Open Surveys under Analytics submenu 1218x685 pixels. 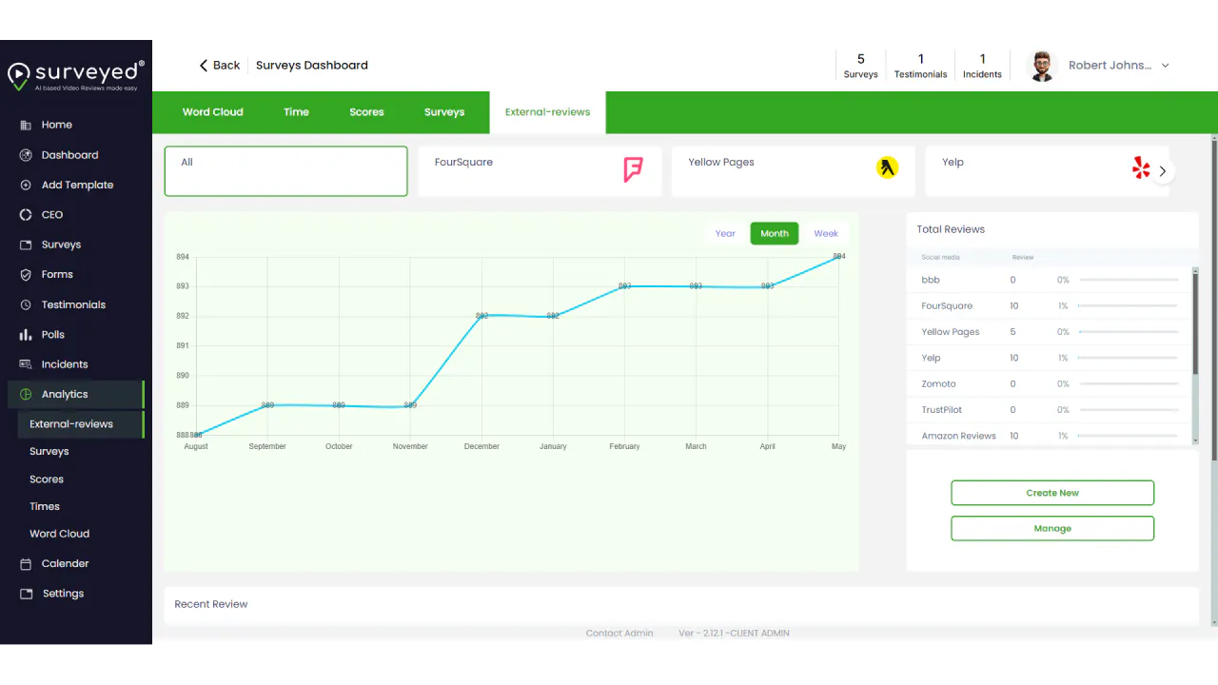pos(49,452)
